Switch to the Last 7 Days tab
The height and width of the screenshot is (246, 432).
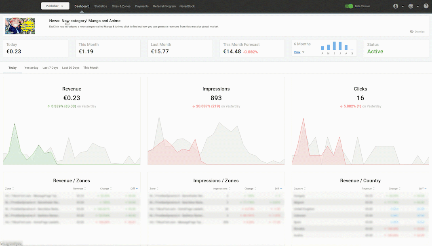[x=50, y=68]
